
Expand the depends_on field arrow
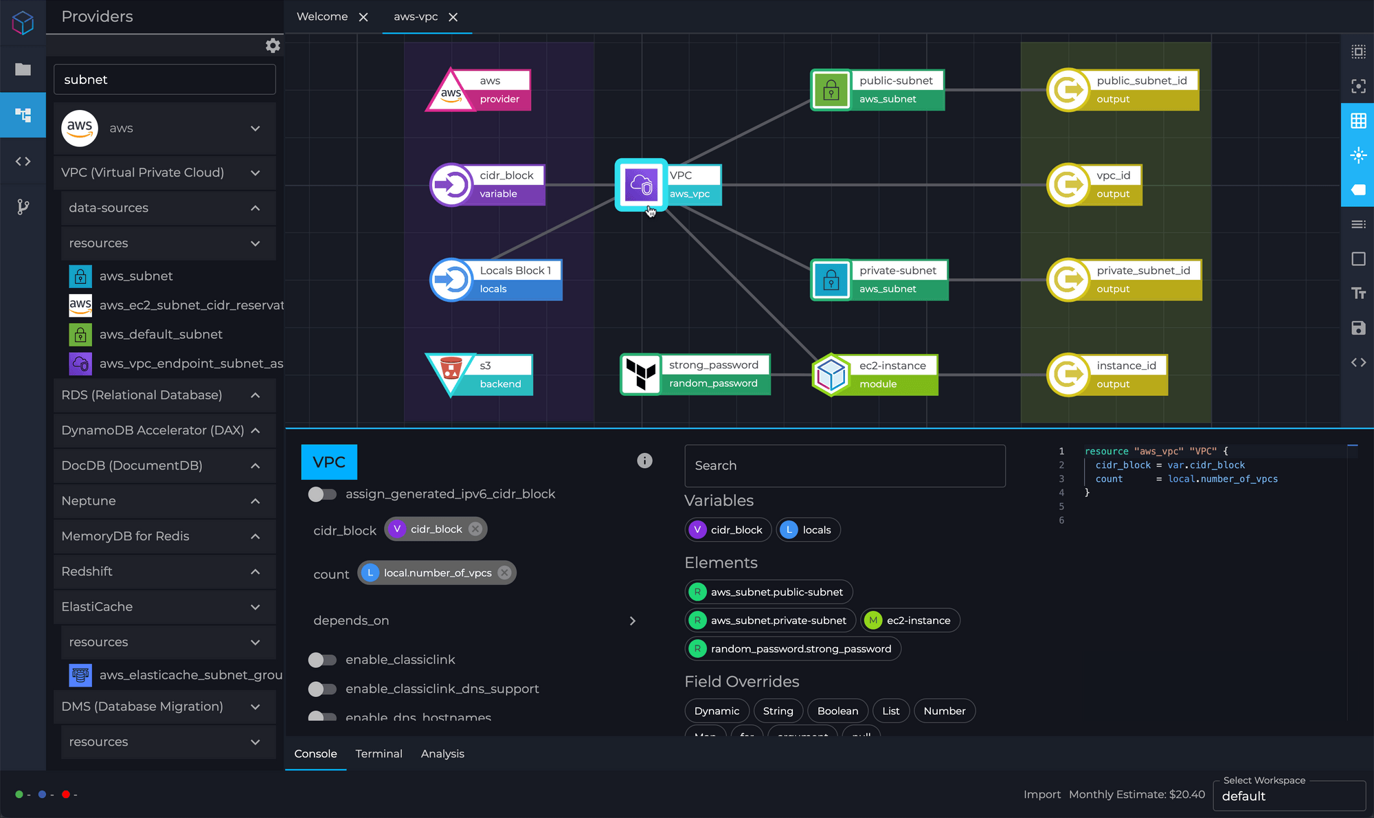(x=632, y=621)
